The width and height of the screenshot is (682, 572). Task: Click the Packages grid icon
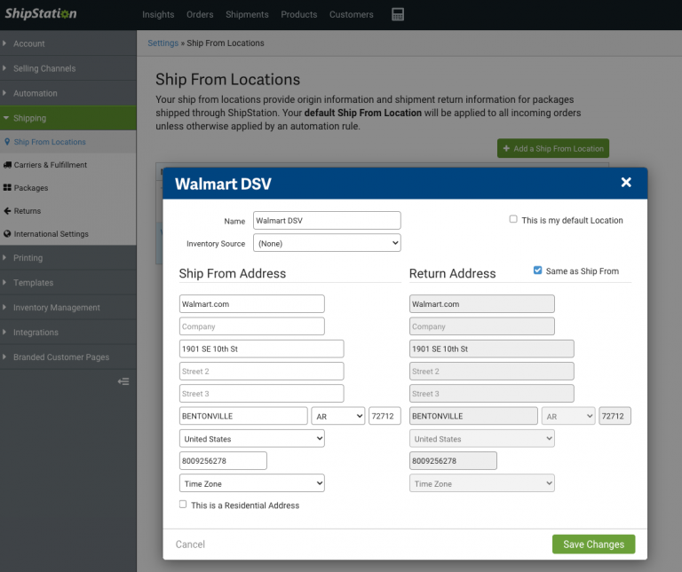[x=7, y=188]
